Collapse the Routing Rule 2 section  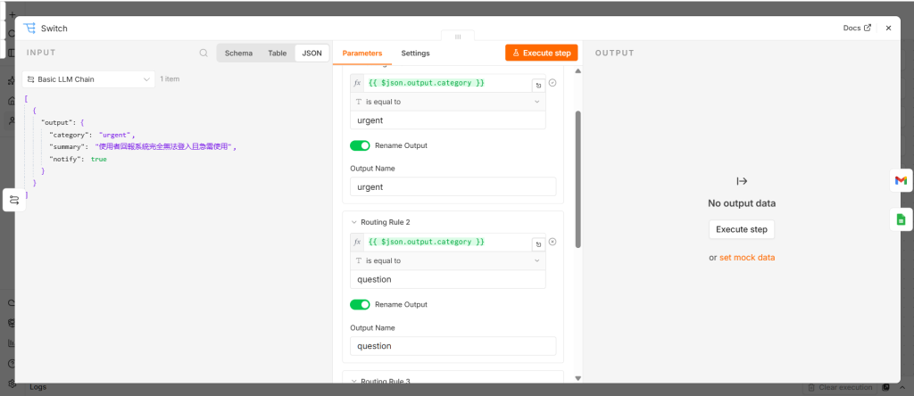coord(353,222)
